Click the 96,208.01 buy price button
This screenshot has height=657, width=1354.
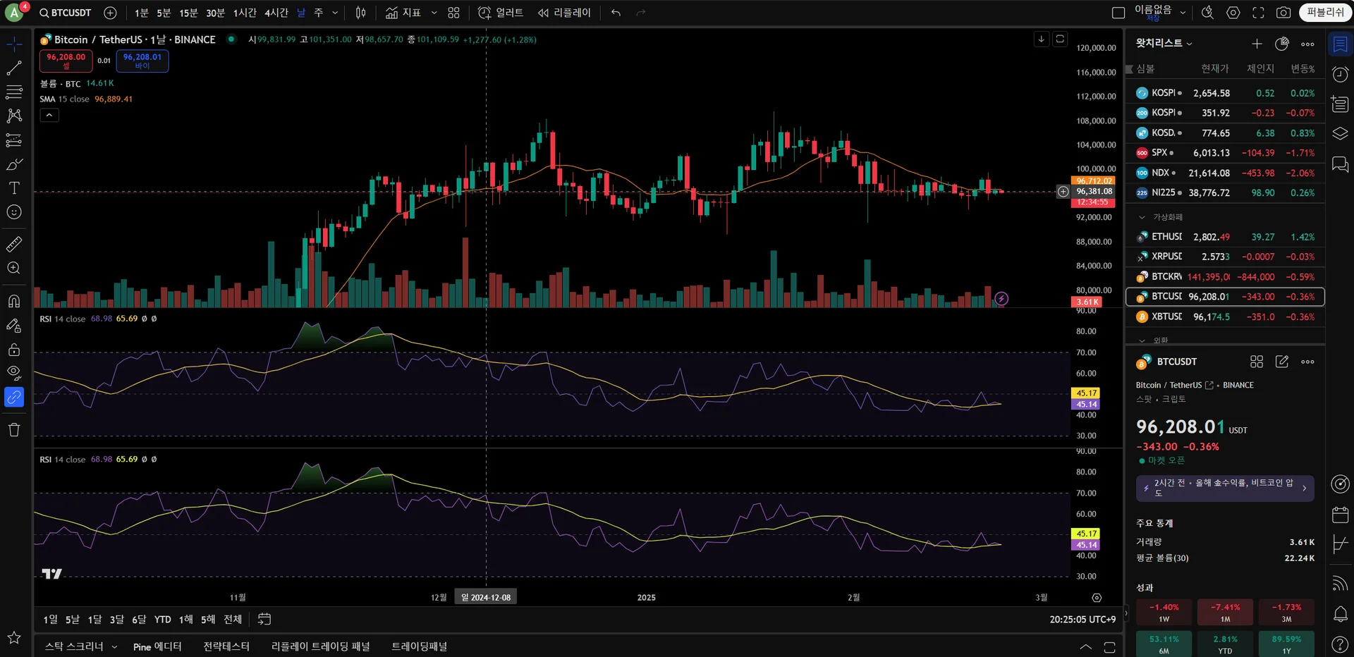click(142, 61)
